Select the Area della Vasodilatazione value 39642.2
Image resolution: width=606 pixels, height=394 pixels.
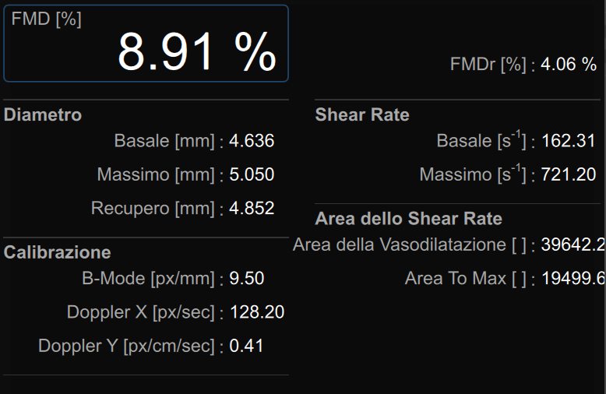pos(573,244)
